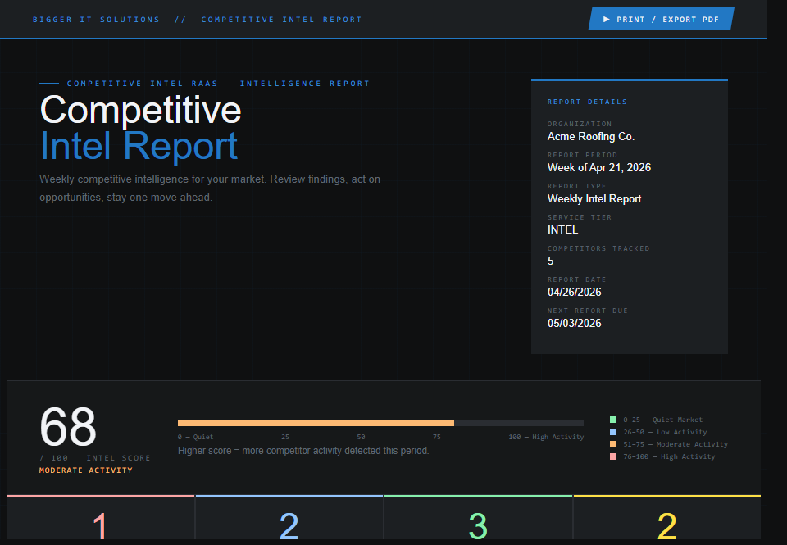
Task: Click next report due '05/03/2026'
Action: [574, 323]
